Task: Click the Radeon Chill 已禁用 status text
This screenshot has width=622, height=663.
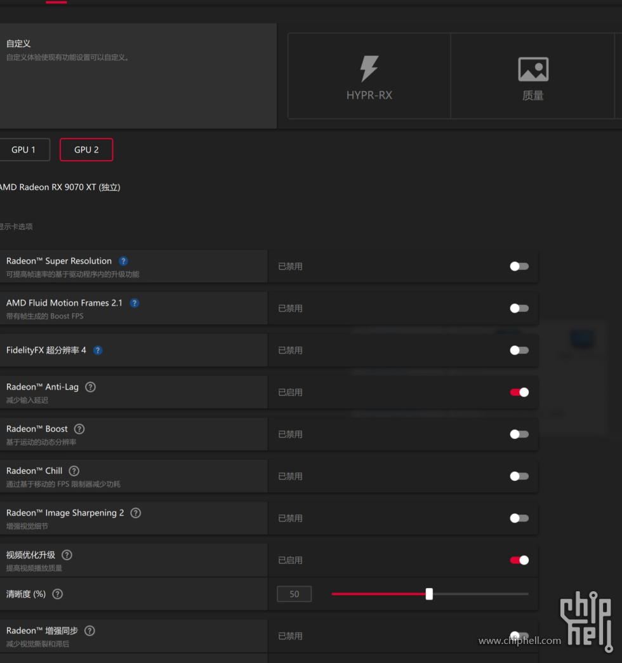Action: pyautogui.click(x=290, y=476)
